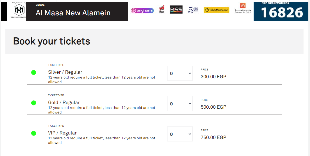This screenshot has width=310, height=156.
Task: Open the Silver / Regular quantity dropdown
Action: tap(180, 73)
